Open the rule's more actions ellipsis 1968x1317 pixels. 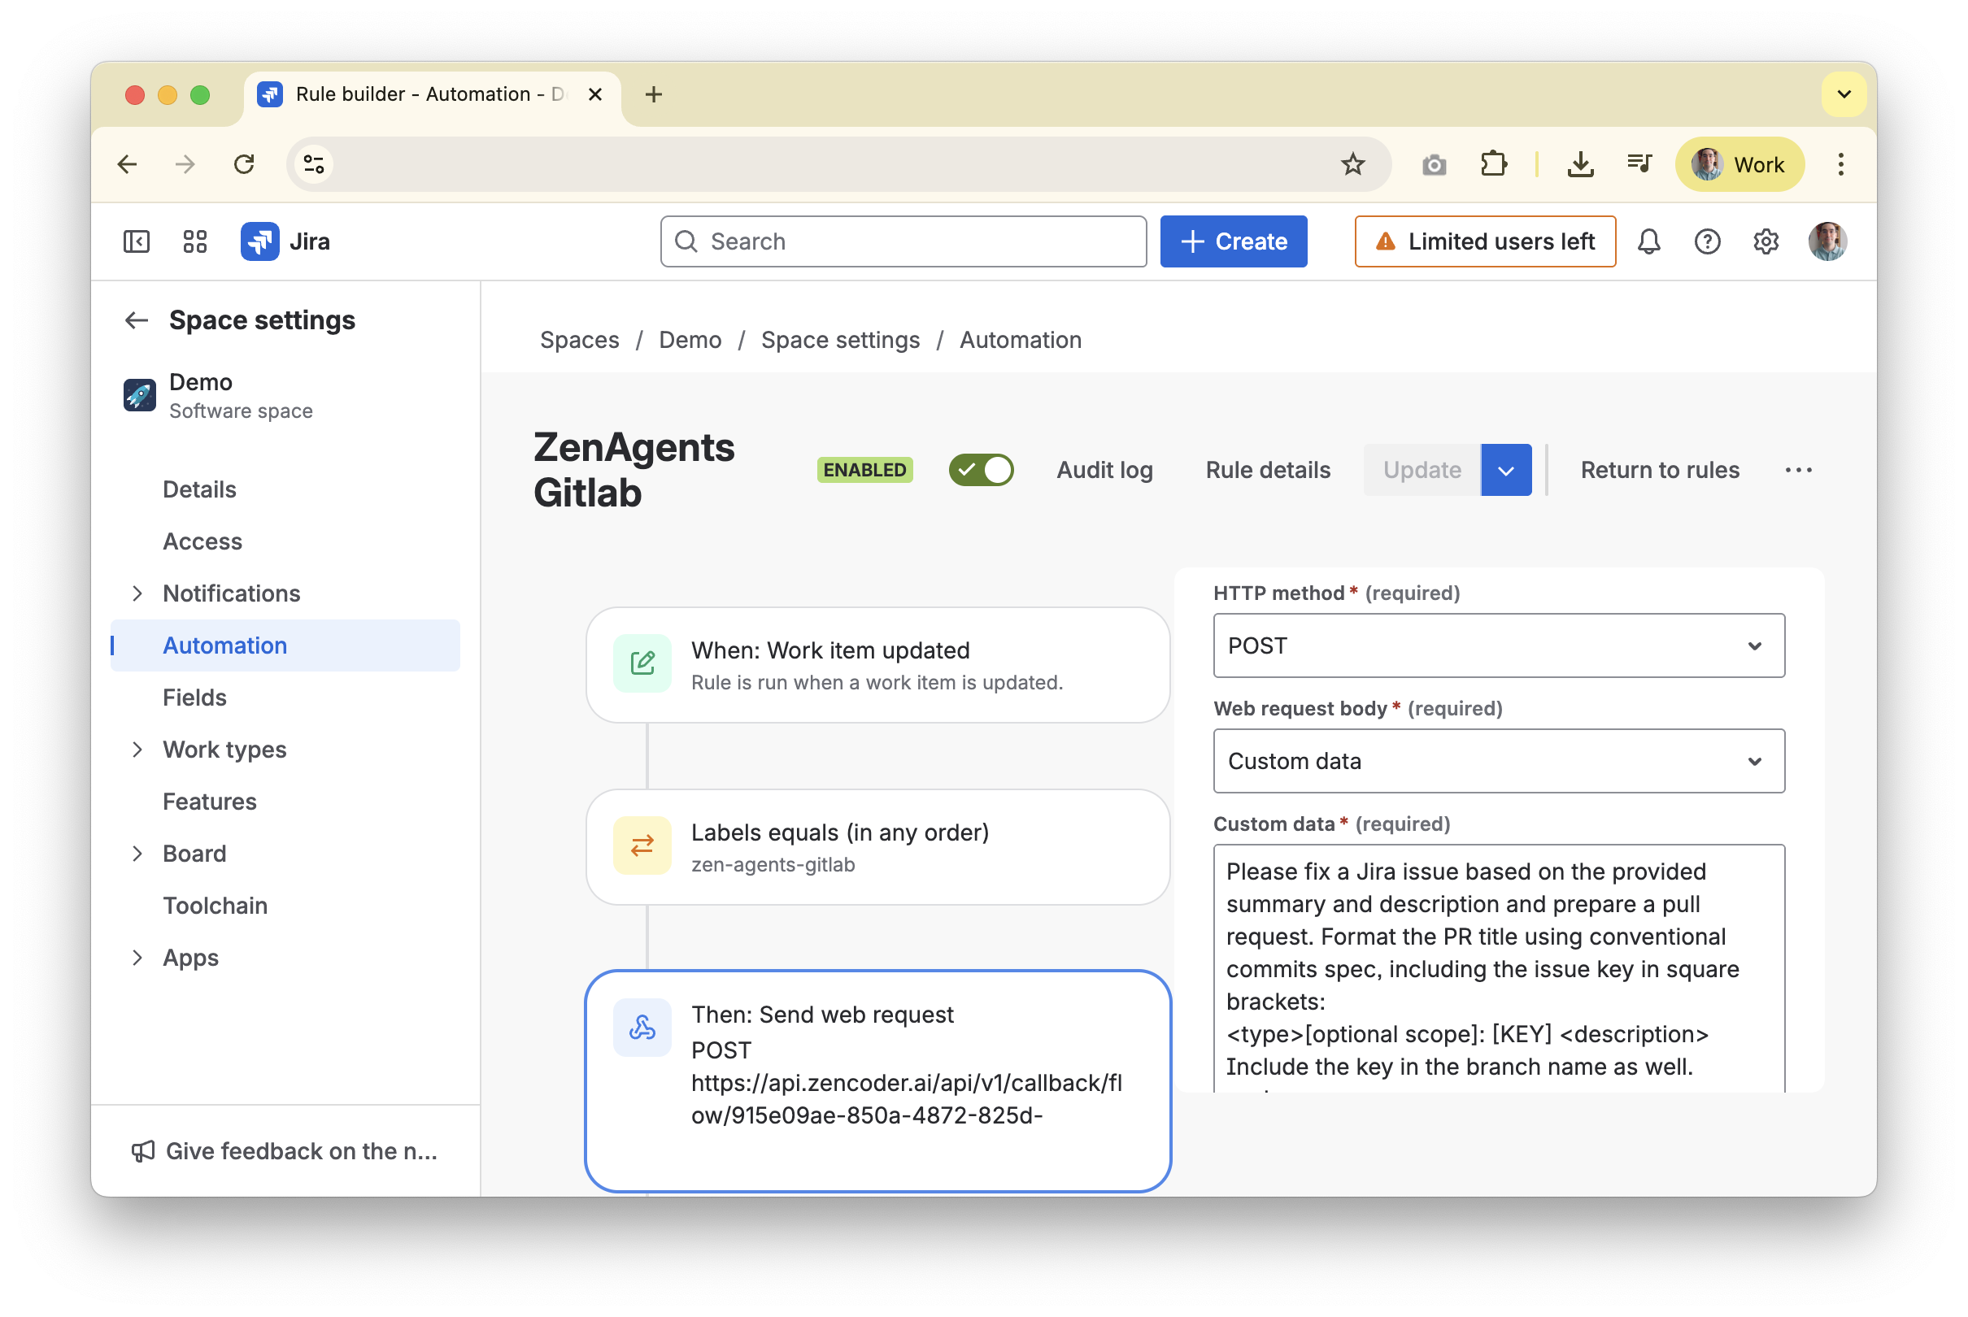pyautogui.click(x=1798, y=470)
